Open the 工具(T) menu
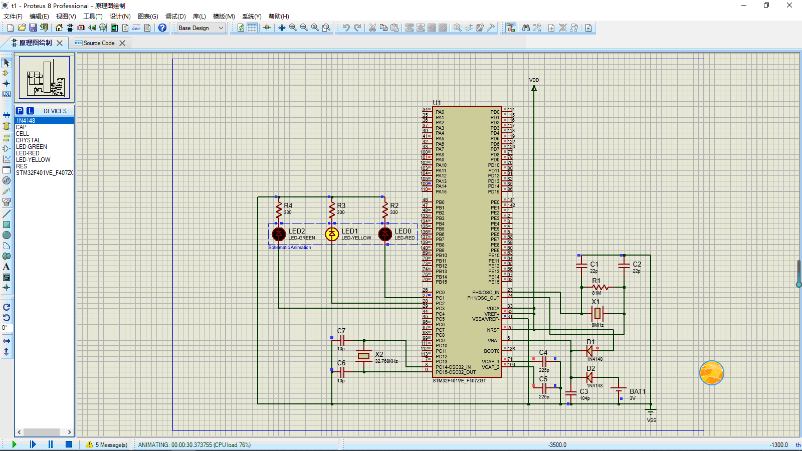 tap(93, 17)
